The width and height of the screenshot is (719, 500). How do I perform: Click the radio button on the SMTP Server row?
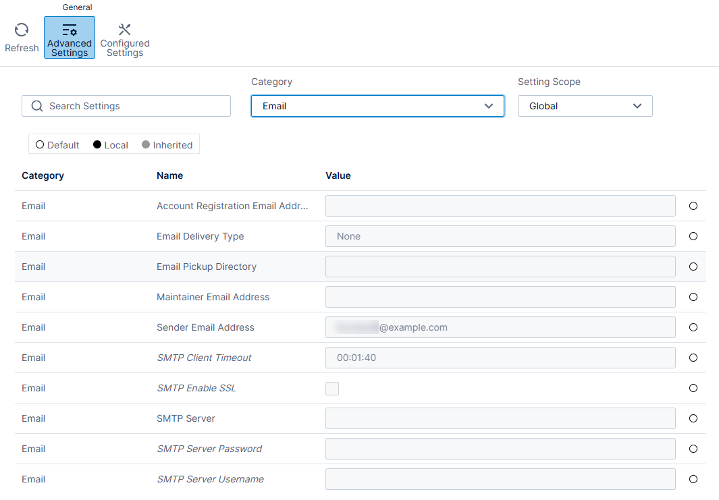tap(693, 418)
